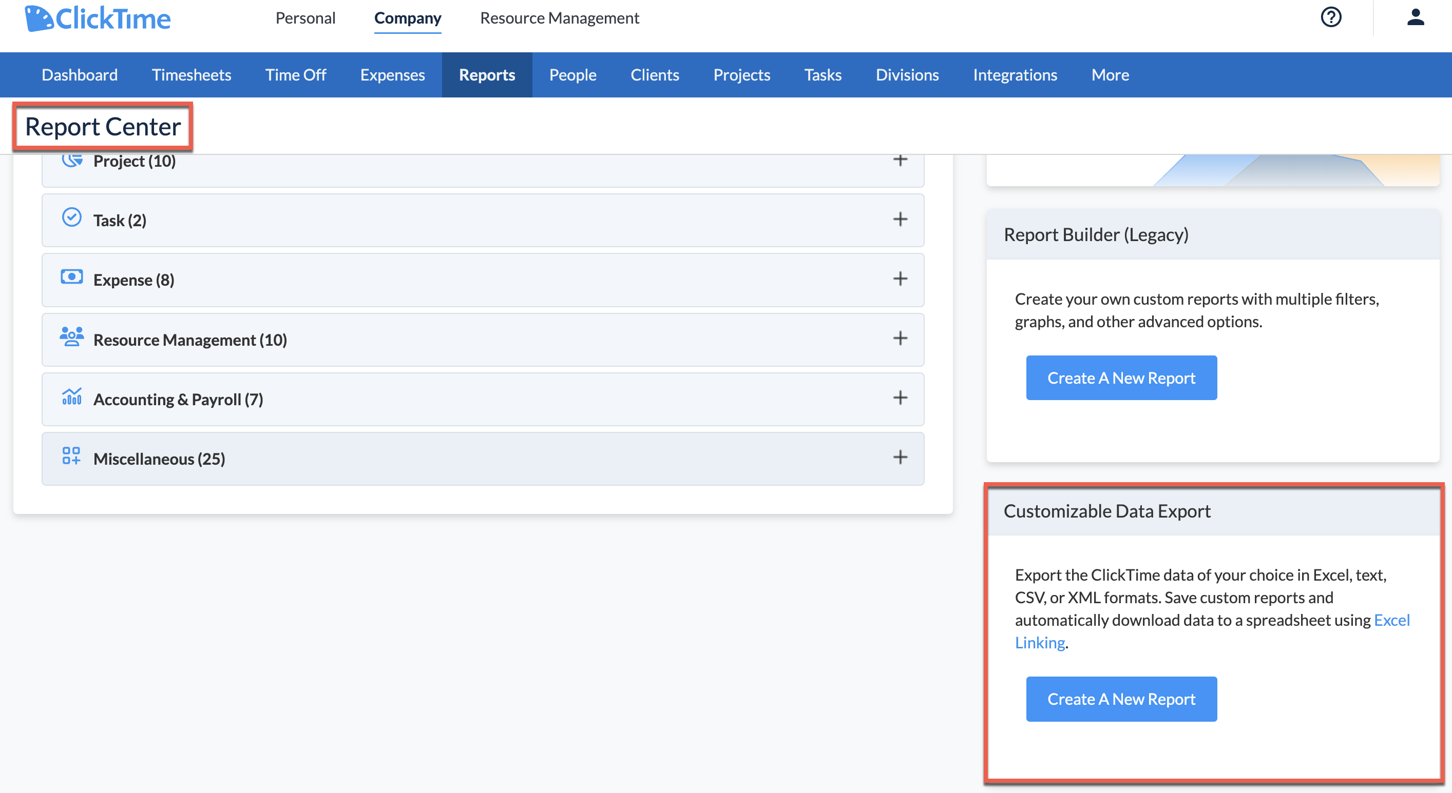Open the More menu
This screenshot has height=793, width=1452.
[1111, 75]
